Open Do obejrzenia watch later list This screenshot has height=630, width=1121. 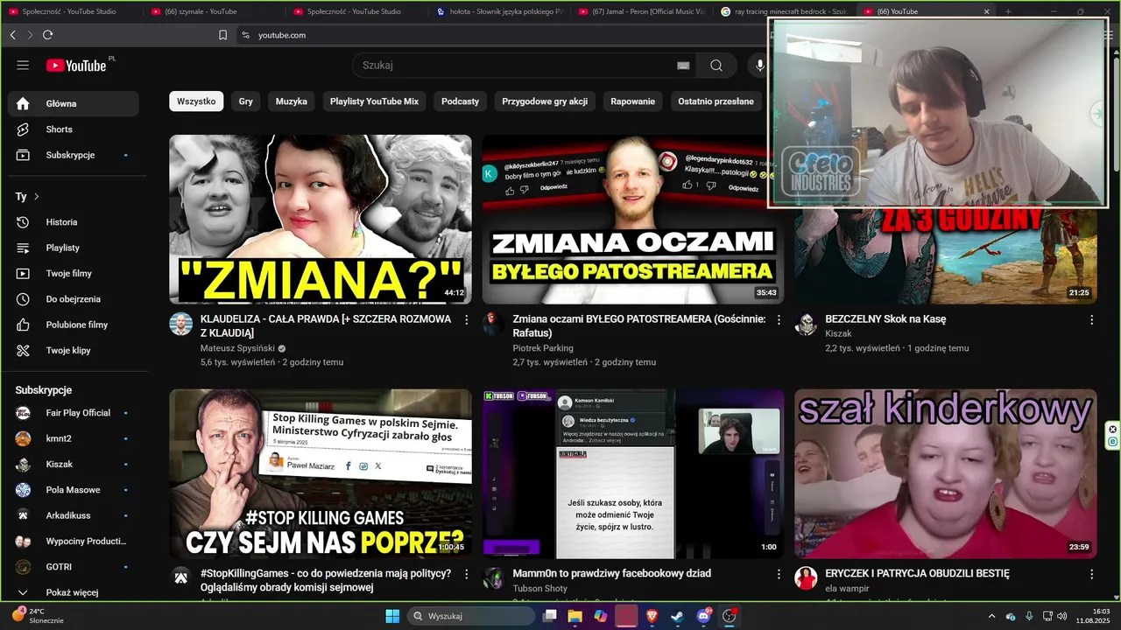point(74,299)
